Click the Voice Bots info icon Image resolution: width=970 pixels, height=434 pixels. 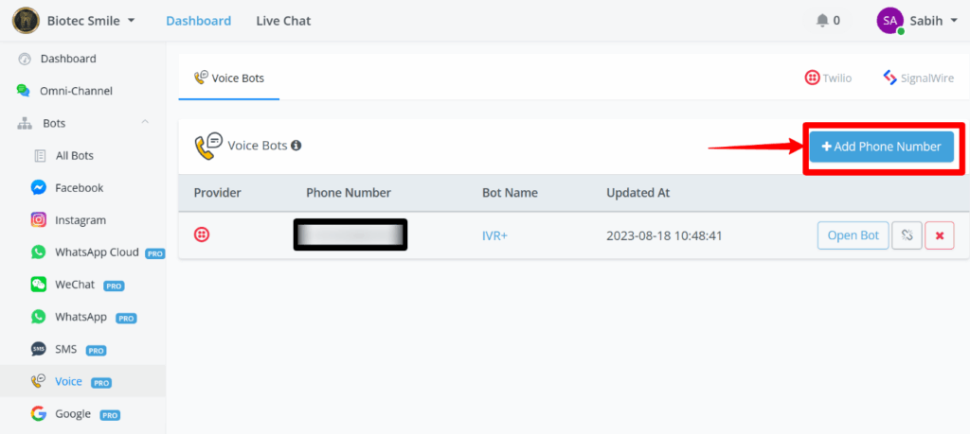point(296,146)
